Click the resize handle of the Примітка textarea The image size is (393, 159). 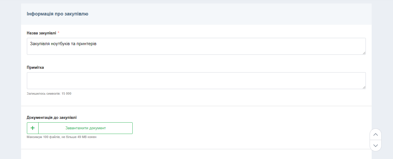(x=364, y=87)
